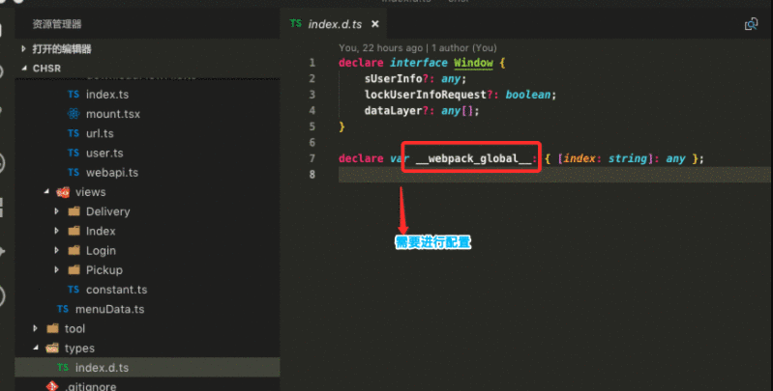Image resolution: width=773 pixels, height=391 pixels.
Task: Switch to the index.d.ts editor tab
Action: click(333, 23)
